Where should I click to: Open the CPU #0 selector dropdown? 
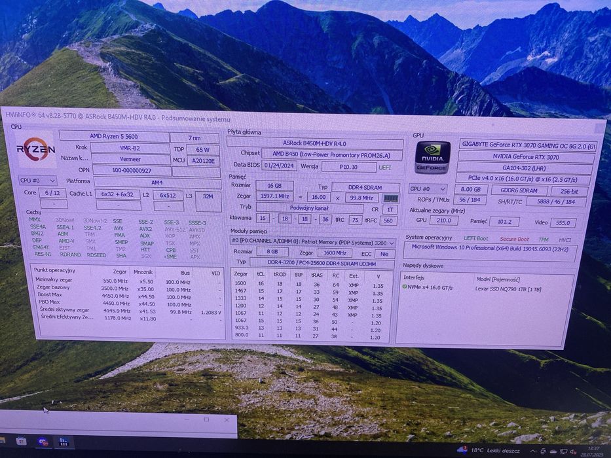[x=37, y=181]
